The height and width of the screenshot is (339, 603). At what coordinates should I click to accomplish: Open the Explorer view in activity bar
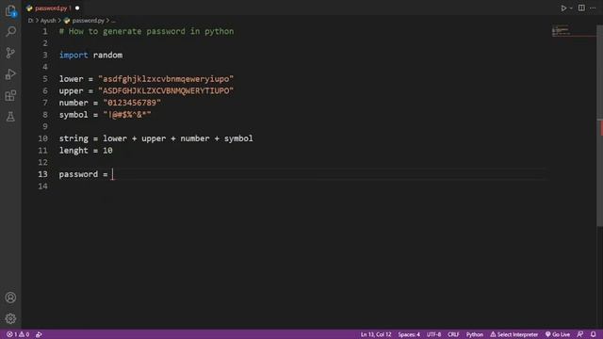(10, 10)
